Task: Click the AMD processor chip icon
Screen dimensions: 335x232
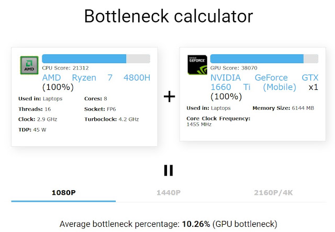Action: [29, 65]
